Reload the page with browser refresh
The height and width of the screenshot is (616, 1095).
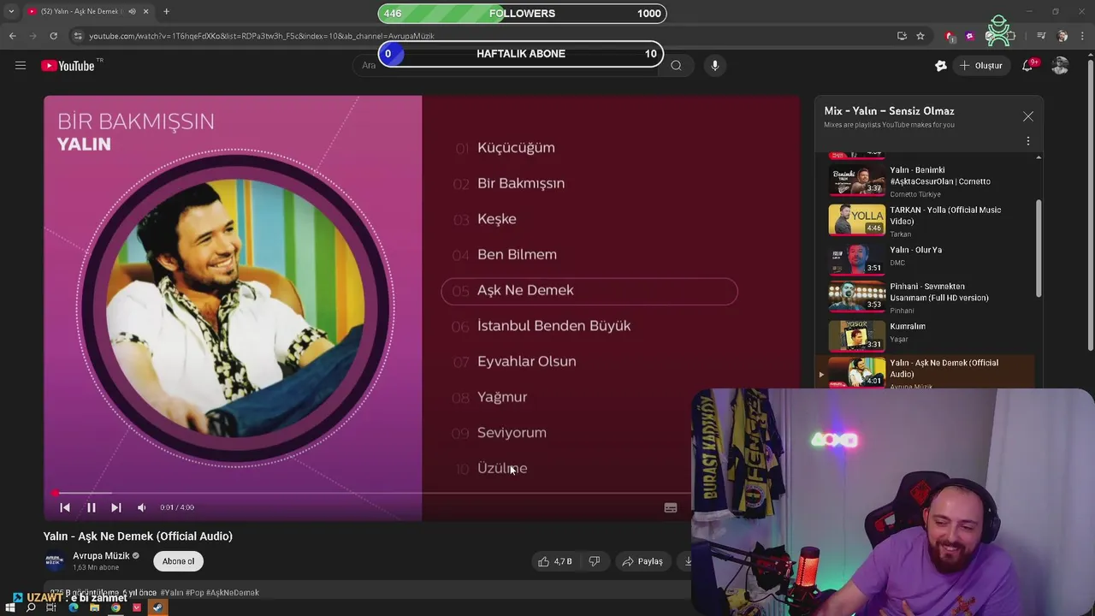tap(53, 36)
